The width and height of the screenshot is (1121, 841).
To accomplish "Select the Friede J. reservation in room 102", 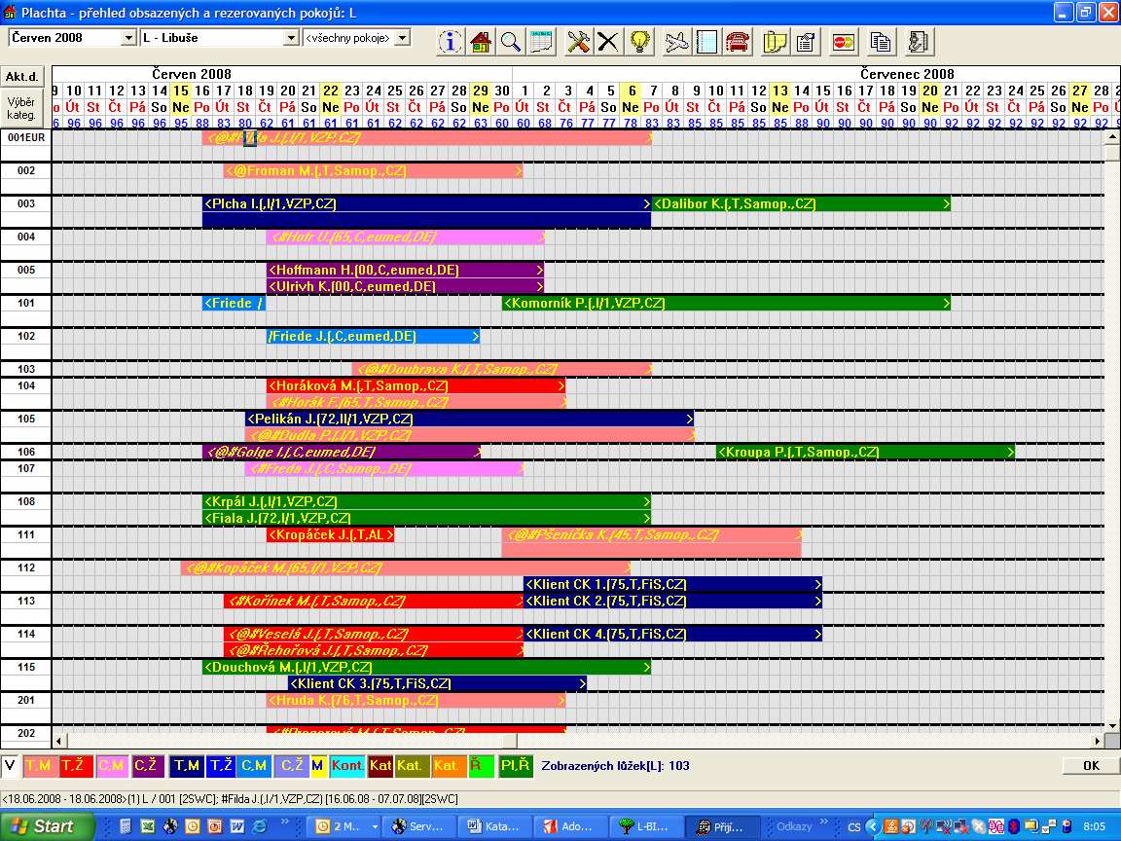I will 373,336.
